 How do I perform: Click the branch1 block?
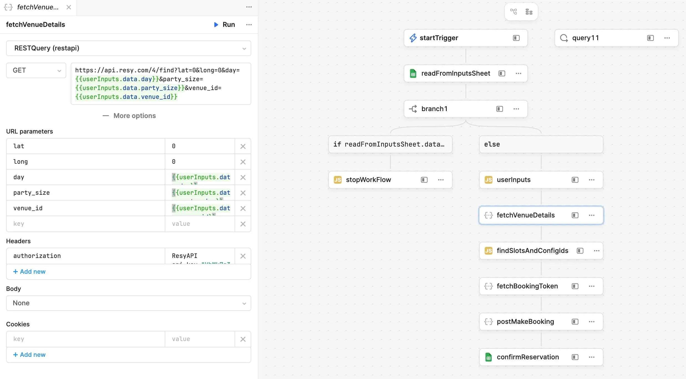coord(466,109)
